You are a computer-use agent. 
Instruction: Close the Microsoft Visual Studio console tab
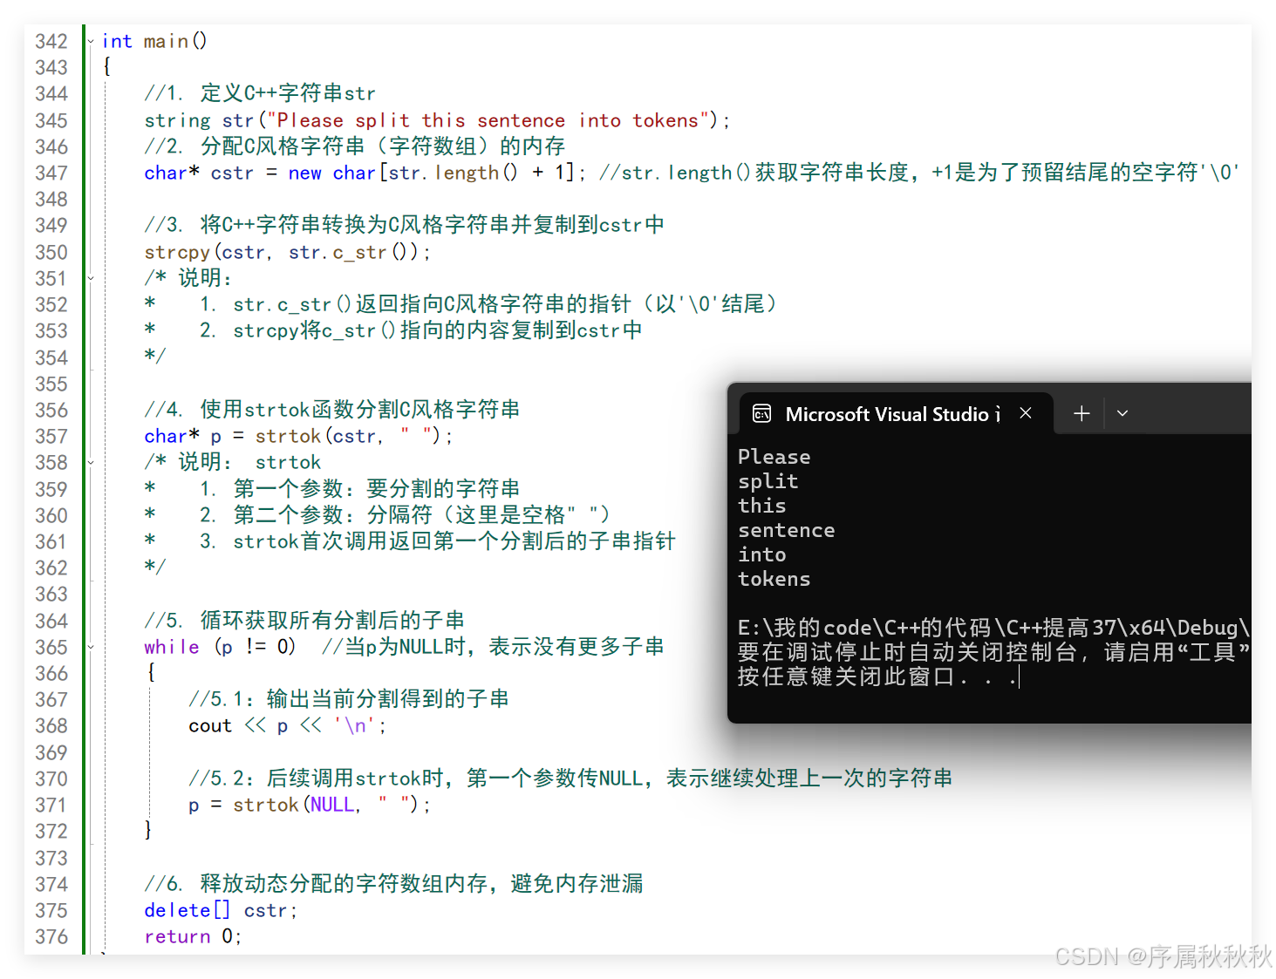pos(1026,413)
